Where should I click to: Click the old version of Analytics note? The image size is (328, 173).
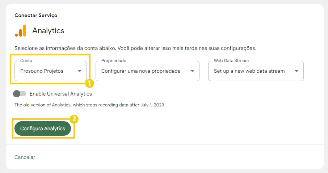point(89,105)
